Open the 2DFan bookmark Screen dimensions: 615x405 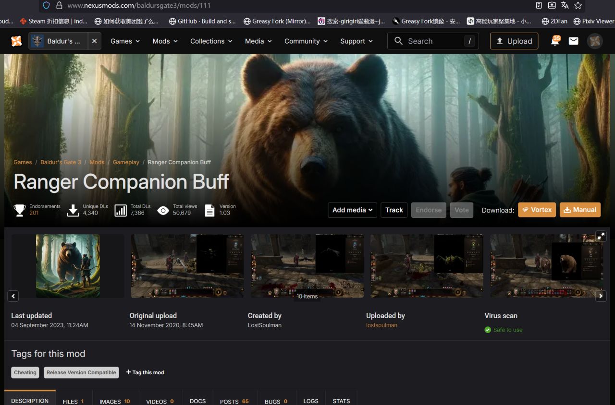(554, 21)
